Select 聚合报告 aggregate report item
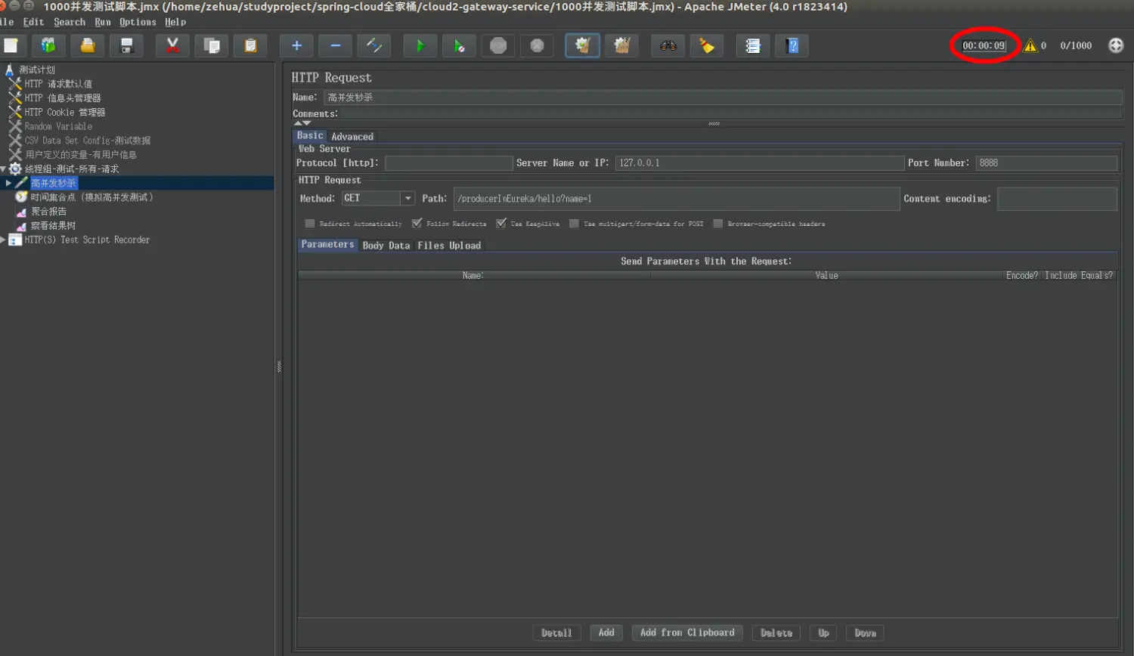Screen dimensions: 1134x656 pyautogui.click(x=48, y=212)
